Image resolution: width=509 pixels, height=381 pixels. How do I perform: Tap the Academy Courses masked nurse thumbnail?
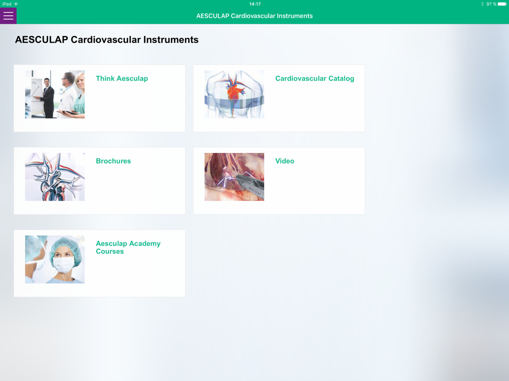55,260
